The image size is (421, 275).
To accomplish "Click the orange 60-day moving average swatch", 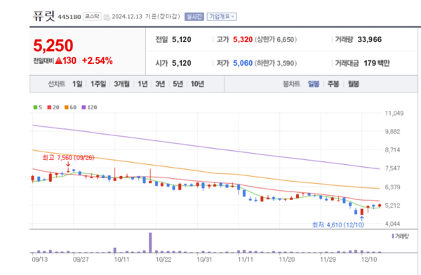I will tap(67, 107).
